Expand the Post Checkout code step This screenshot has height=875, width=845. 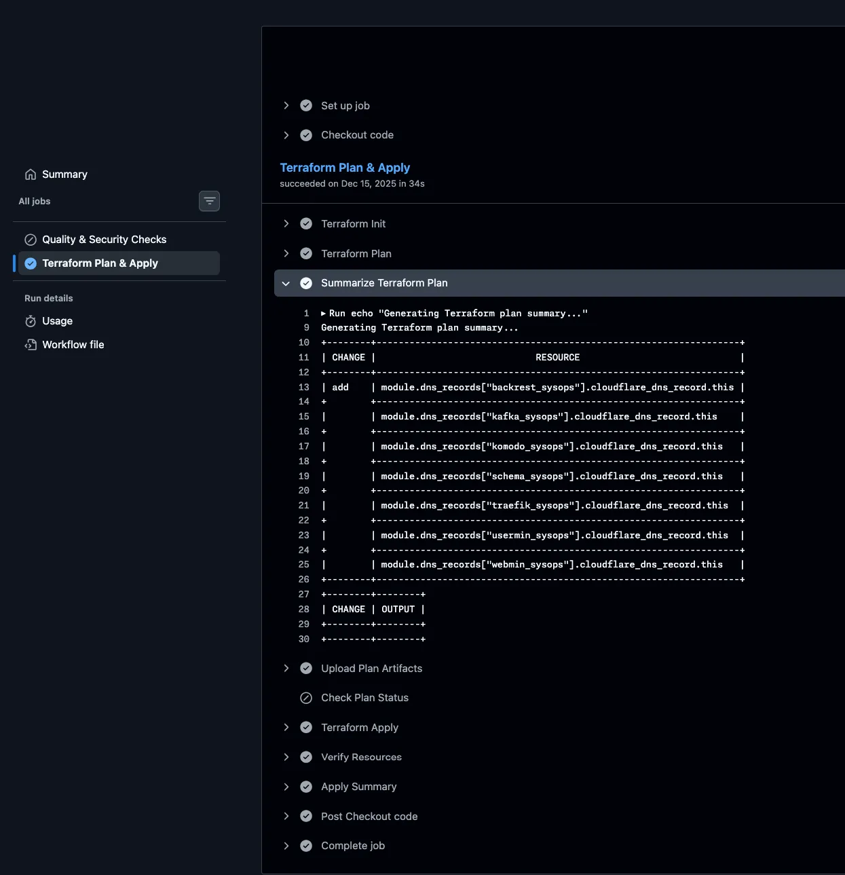coord(286,817)
